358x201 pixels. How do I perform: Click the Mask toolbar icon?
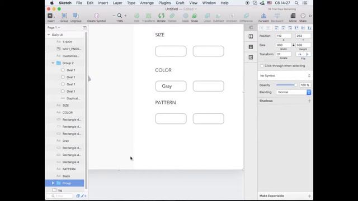click(x=185, y=16)
